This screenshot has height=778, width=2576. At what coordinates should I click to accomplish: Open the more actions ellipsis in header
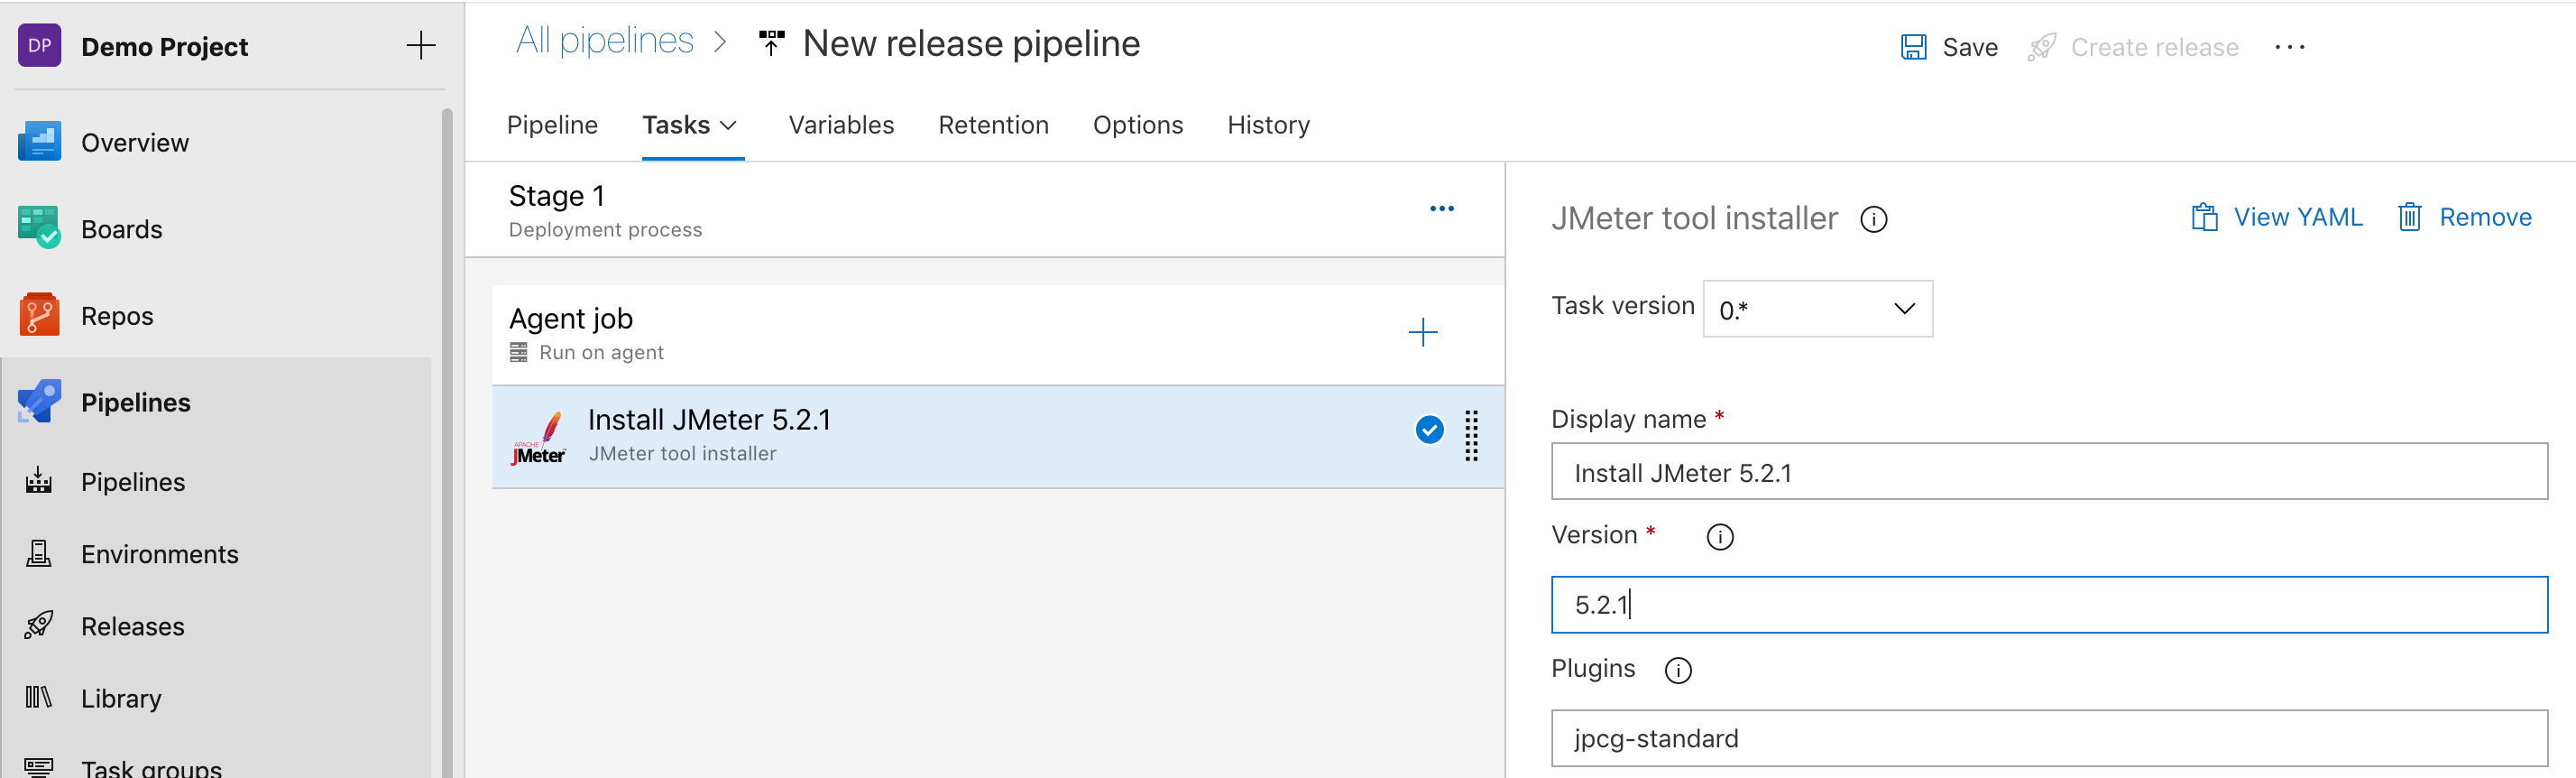pos(2289,47)
